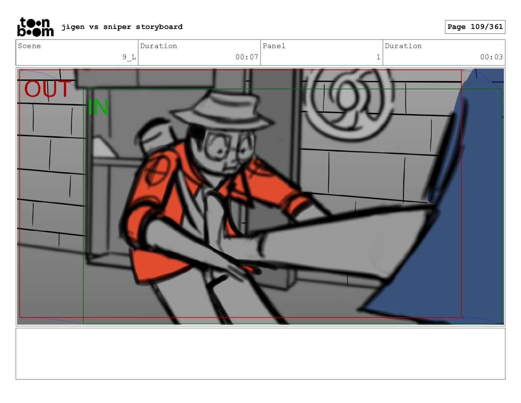Select the panel number "1"

378,57
